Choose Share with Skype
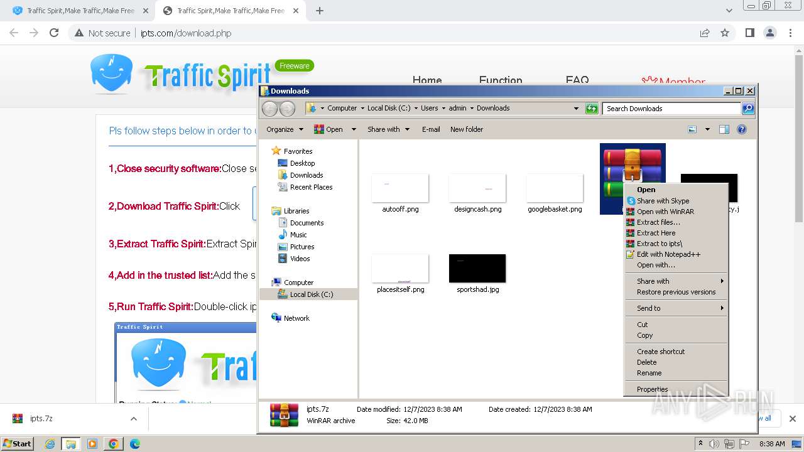 (x=675, y=201)
